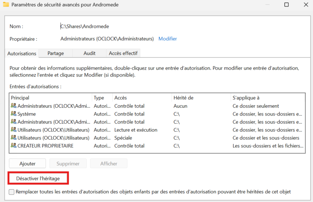Open the Accès effectif tab
This screenshot has width=313, height=202.
(x=123, y=53)
